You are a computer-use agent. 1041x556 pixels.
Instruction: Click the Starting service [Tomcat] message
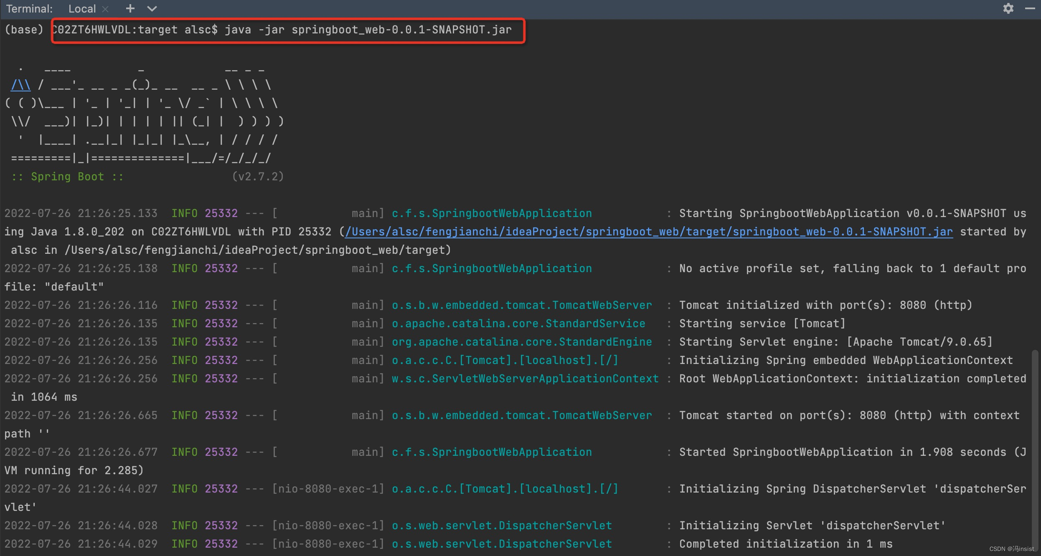762,323
